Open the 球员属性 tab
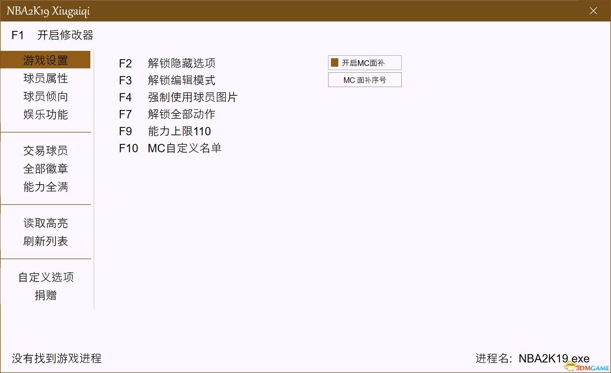The width and height of the screenshot is (611, 373). pos(45,78)
